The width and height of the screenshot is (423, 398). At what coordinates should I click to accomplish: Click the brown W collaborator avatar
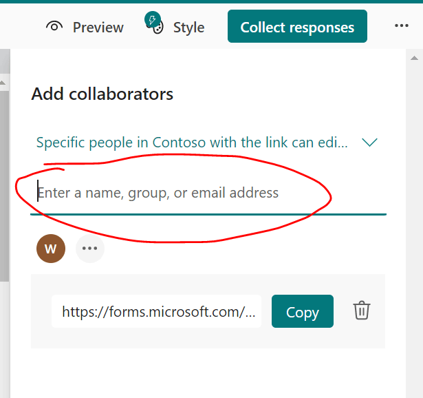tap(51, 249)
